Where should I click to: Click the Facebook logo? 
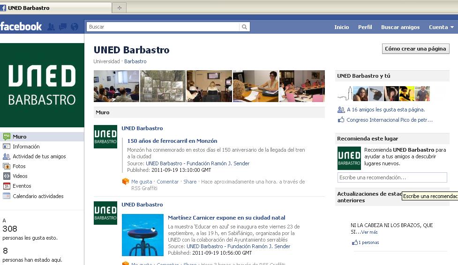(21, 27)
